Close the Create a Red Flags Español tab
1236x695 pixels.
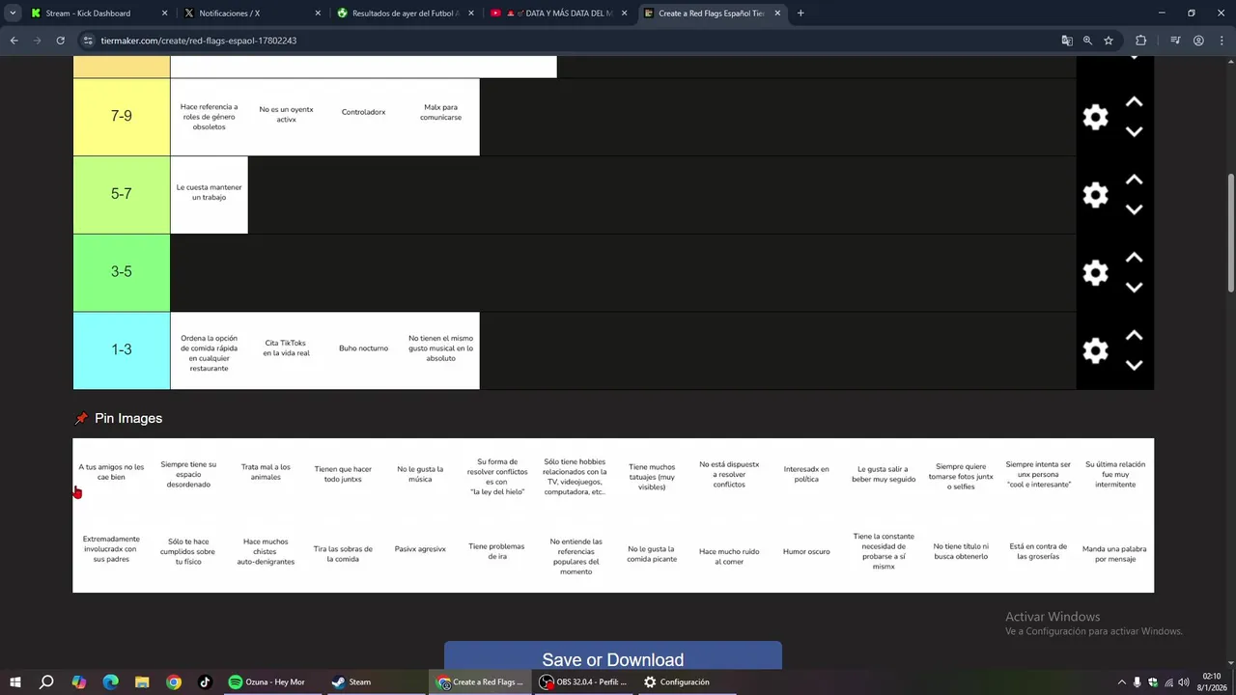click(x=777, y=14)
